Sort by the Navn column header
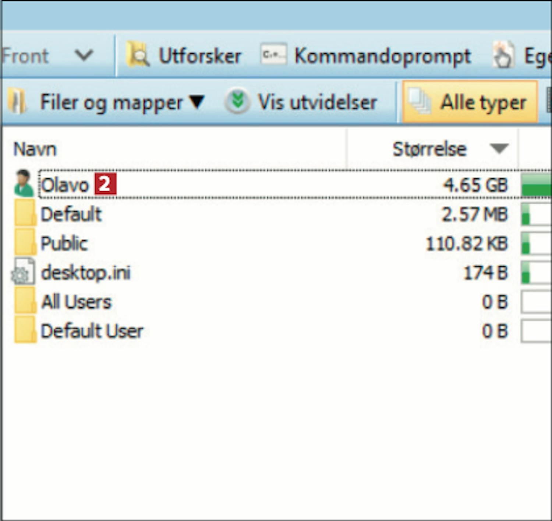Image resolution: width=552 pixels, height=521 pixels. point(35,149)
